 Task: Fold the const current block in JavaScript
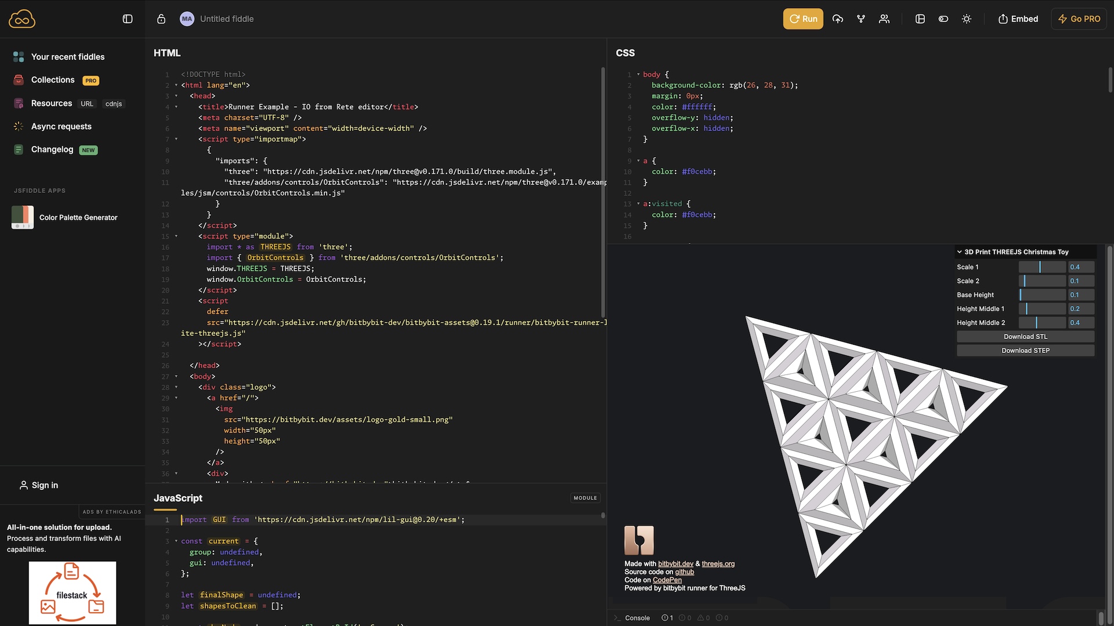pyautogui.click(x=176, y=541)
